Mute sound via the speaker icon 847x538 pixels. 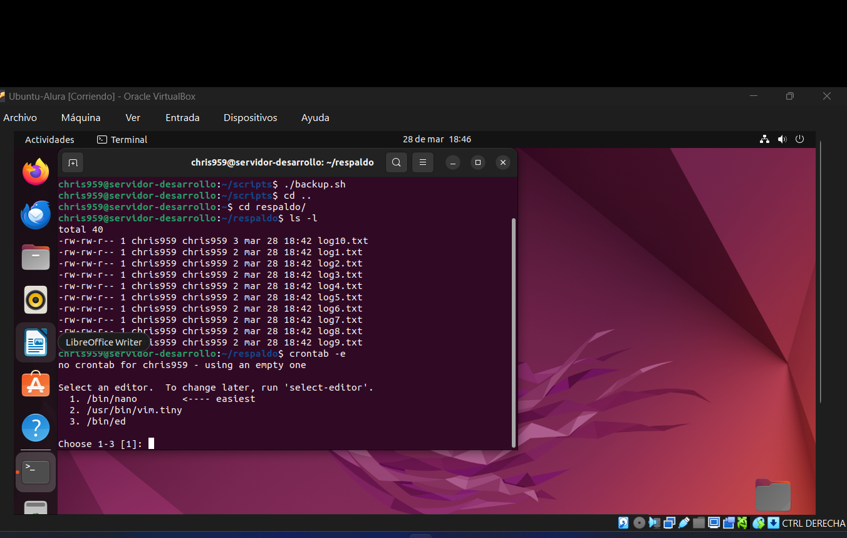(x=782, y=139)
